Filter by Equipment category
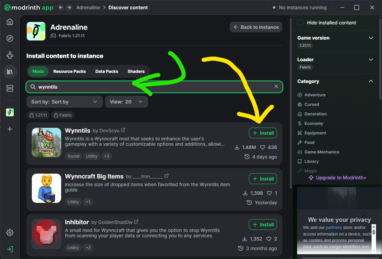The height and width of the screenshot is (259, 382). 312,133
